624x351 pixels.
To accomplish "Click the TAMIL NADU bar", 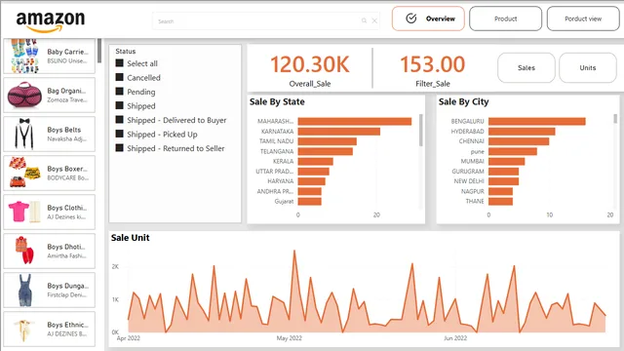I will [328, 141].
